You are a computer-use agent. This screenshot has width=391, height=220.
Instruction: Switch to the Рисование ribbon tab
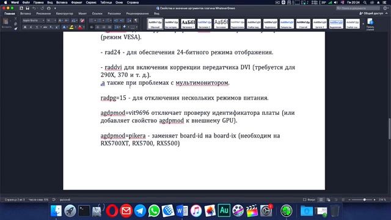pyautogui.click(x=43, y=13)
